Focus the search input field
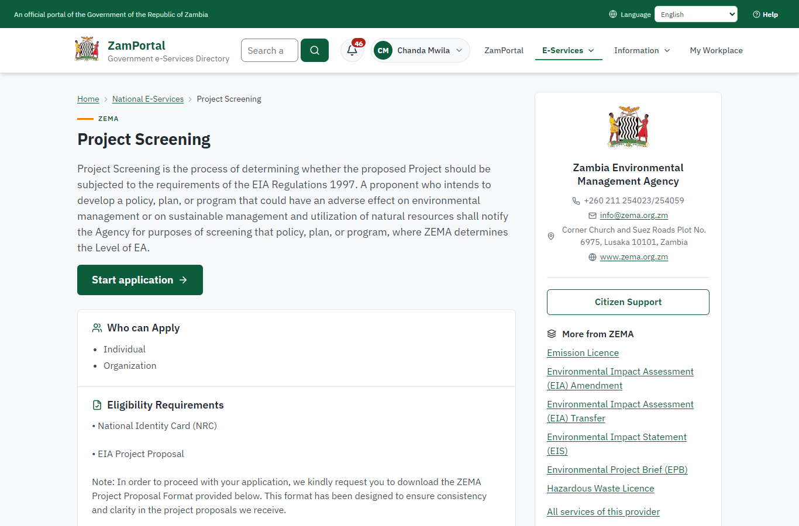The height and width of the screenshot is (526, 799). coord(270,50)
